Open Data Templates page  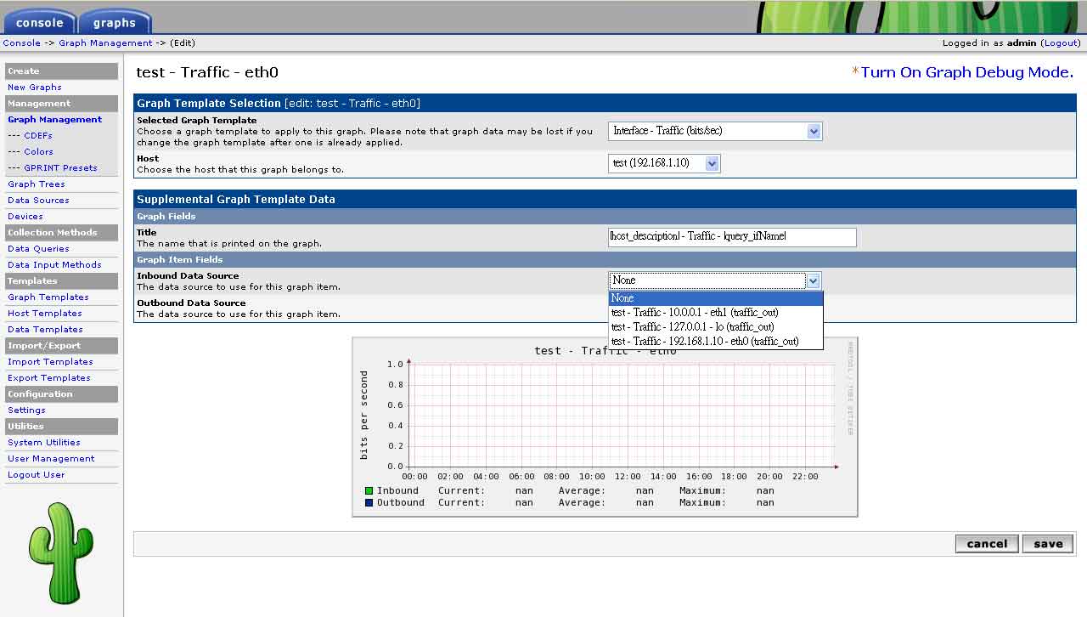[45, 330]
